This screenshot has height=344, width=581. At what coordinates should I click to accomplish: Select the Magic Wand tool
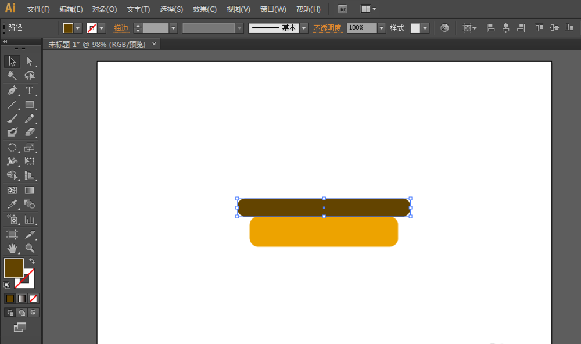click(12, 76)
